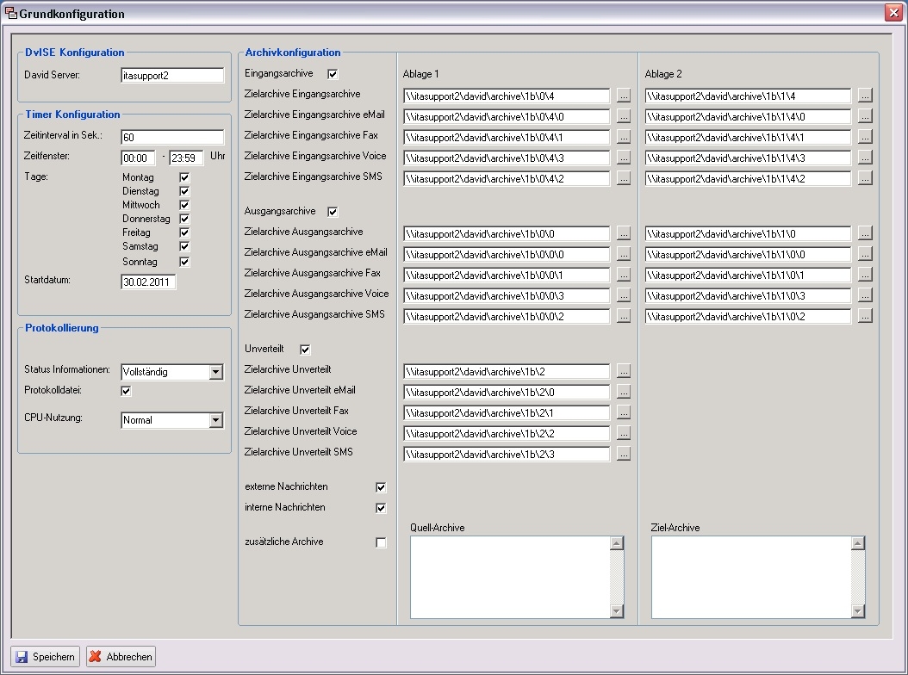Click scroll down arrow of Ziel-Archive list

(858, 611)
